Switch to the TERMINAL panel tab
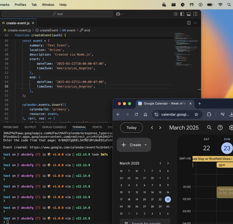233x224 pixels. click(x=79, y=127)
